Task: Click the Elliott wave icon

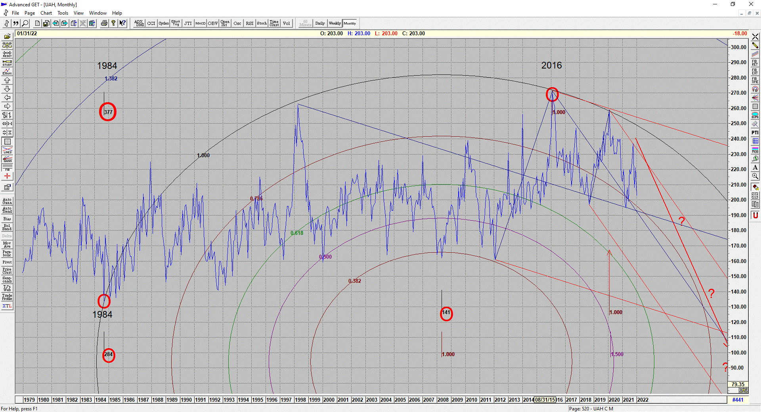Action: tap(7, 71)
